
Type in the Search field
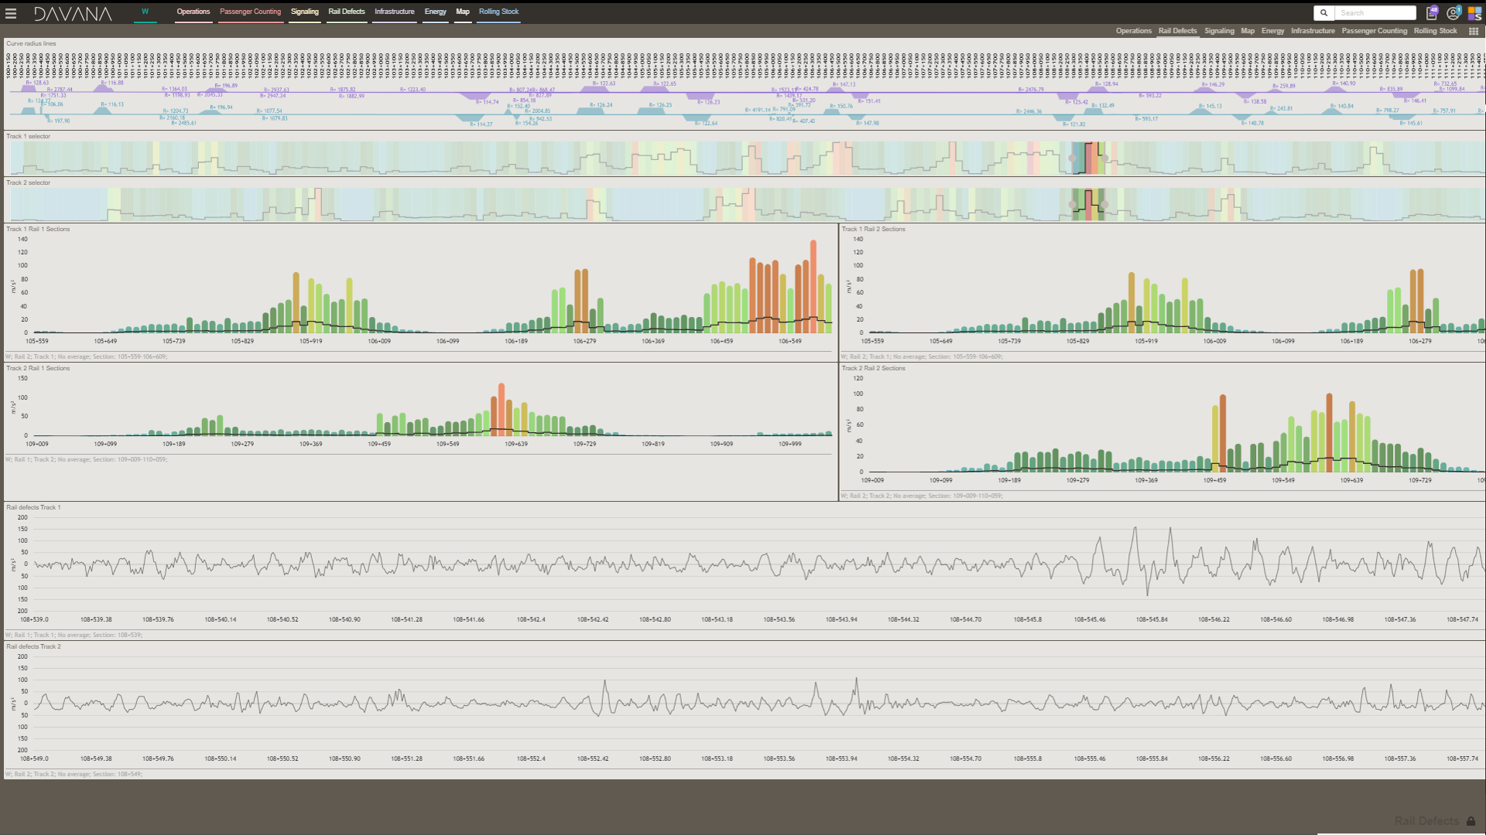pyautogui.click(x=1374, y=13)
